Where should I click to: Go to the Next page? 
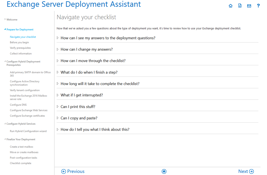(x=246, y=171)
